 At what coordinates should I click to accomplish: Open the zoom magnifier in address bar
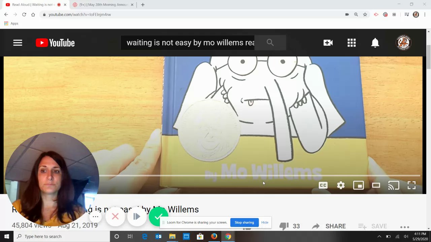(356, 14)
